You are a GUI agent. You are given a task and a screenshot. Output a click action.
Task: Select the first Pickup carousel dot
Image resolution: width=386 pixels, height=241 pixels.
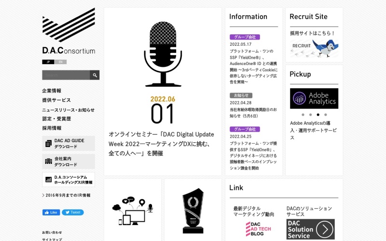pos(303,115)
